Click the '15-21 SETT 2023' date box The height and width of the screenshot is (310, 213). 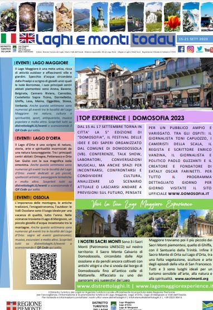pyautogui.click(x=195, y=39)
